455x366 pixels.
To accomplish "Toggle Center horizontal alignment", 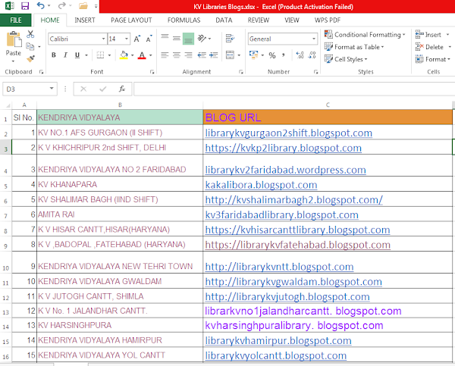I will point(177,55).
